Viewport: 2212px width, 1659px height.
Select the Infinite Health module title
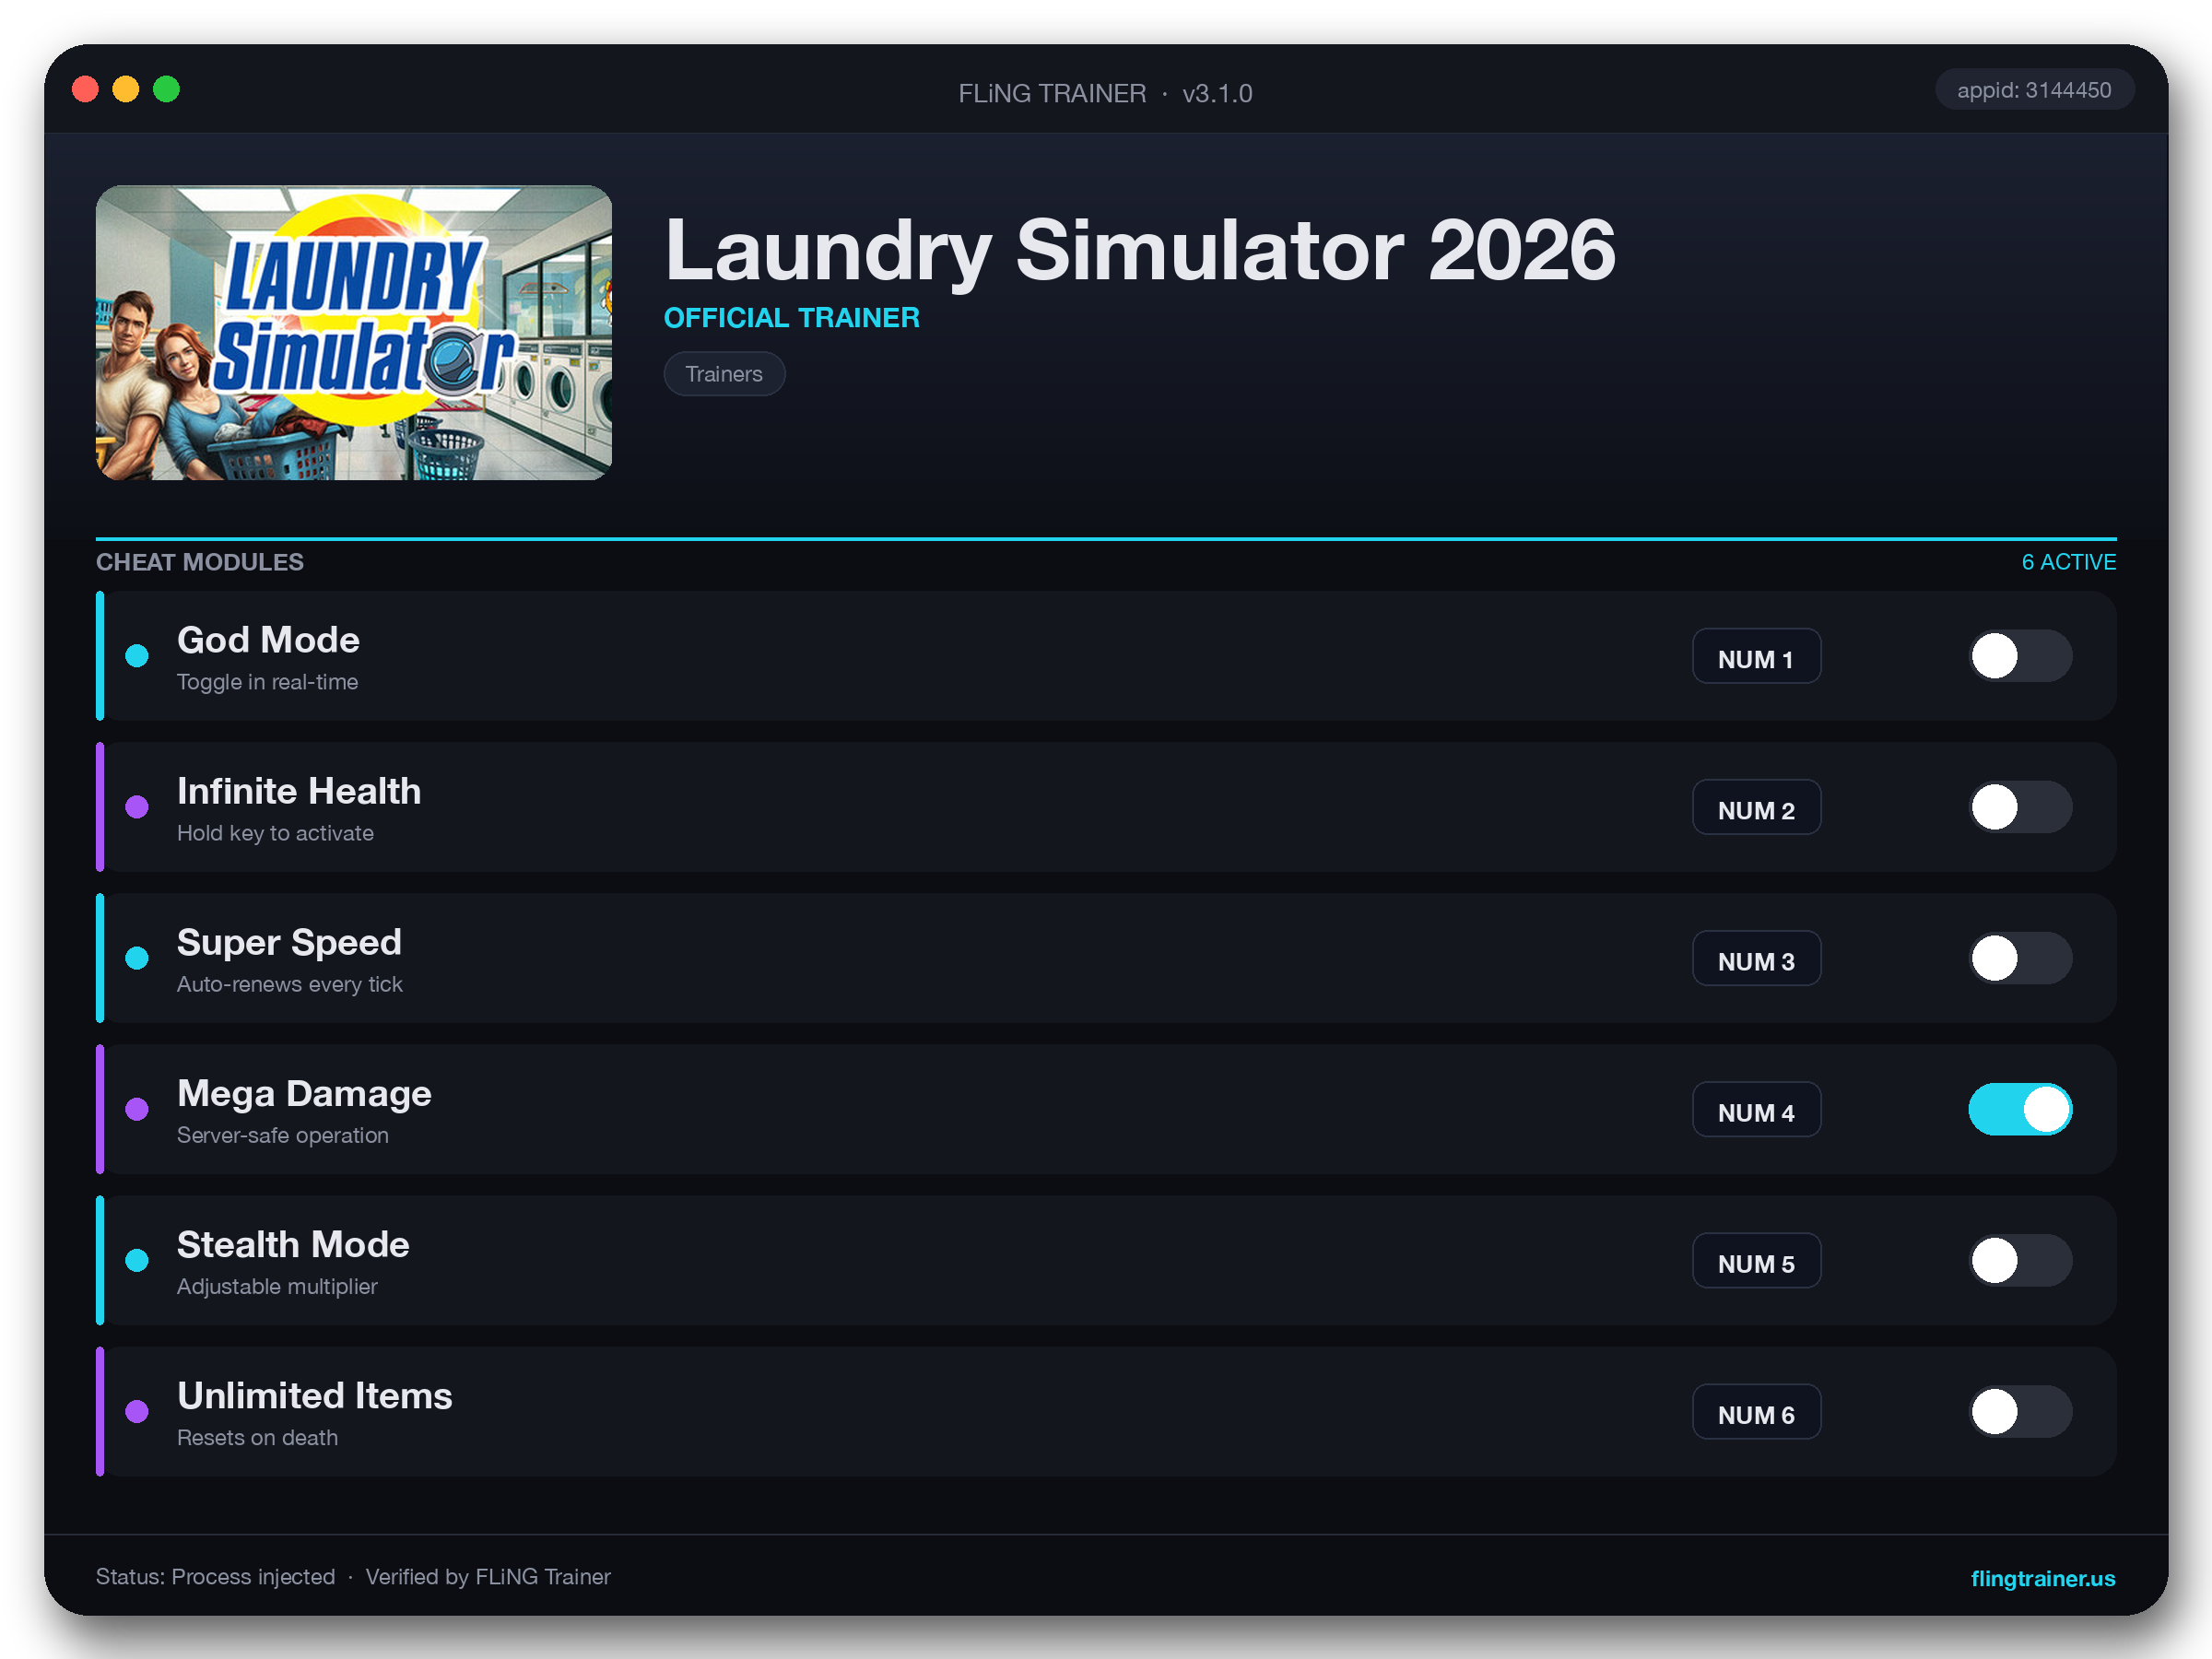[299, 791]
